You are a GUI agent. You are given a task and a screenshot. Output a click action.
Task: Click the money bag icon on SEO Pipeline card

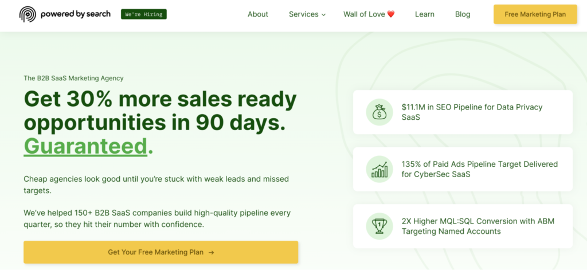(x=379, y=112)
